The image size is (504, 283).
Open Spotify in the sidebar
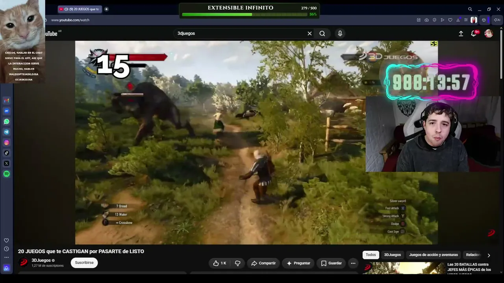click(x=6, y=174)
